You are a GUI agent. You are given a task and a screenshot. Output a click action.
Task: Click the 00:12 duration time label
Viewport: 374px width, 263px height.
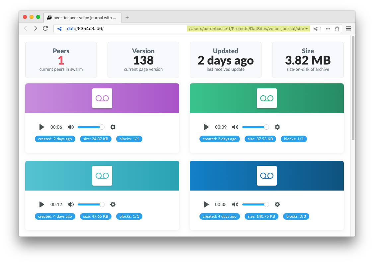tap(56, 204)
